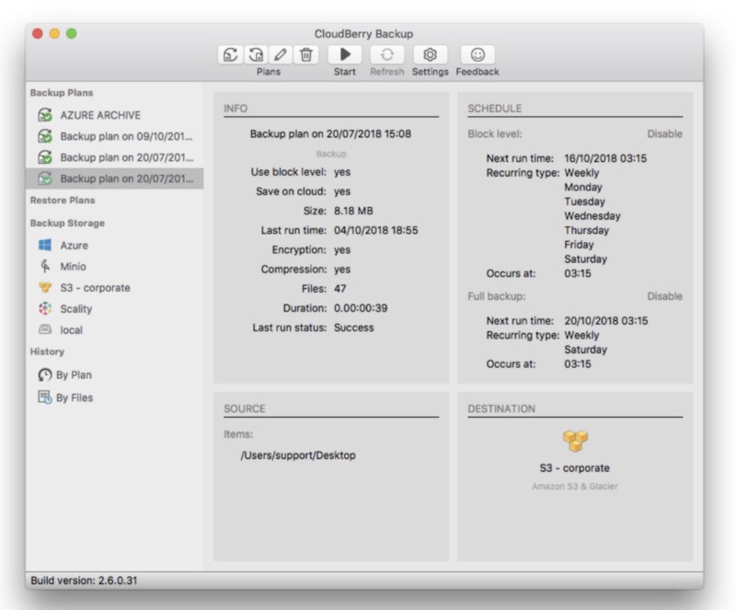Click the Duration value 0.00:00:39
The image size is (736, 610).
[361, 308]
